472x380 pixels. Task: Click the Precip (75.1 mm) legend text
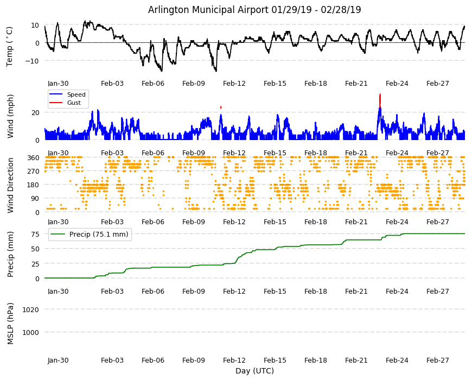pos(99,234)
